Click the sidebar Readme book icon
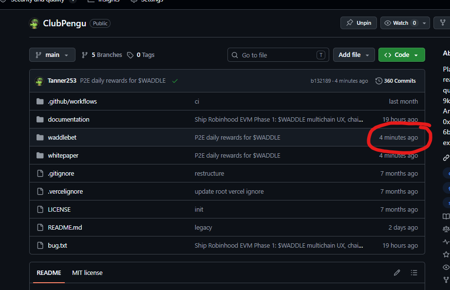450x290 pixels. (446, 216)
